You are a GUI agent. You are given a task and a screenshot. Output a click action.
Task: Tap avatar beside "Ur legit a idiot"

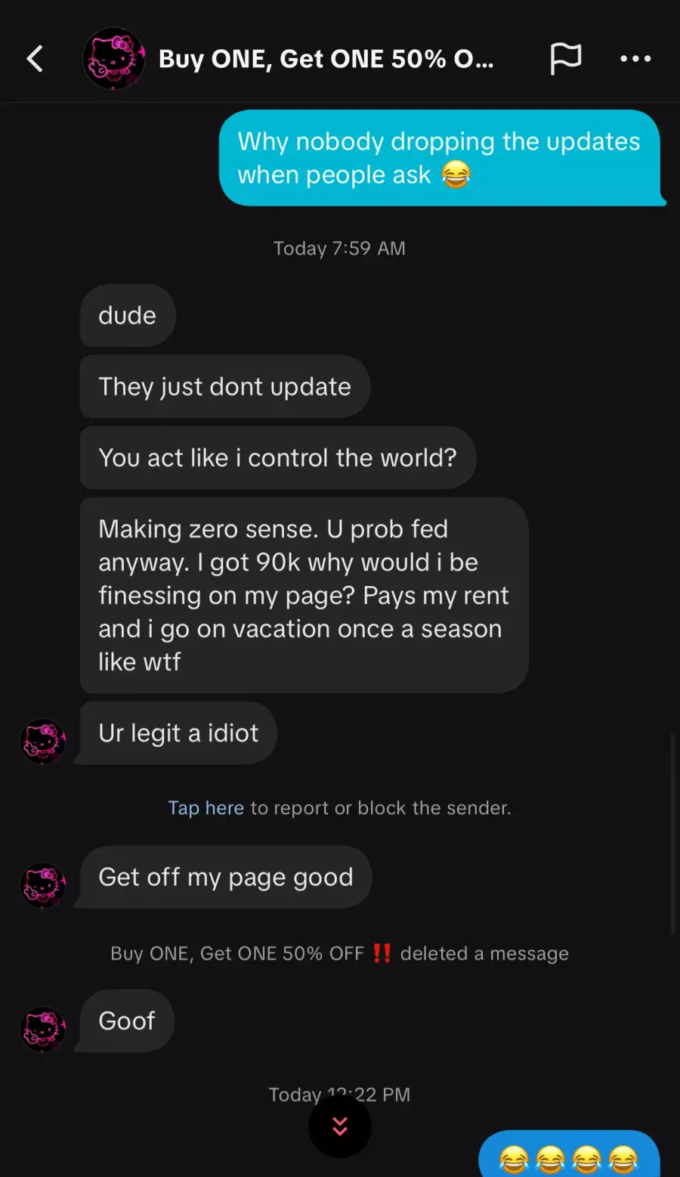(x=42, y=742)
